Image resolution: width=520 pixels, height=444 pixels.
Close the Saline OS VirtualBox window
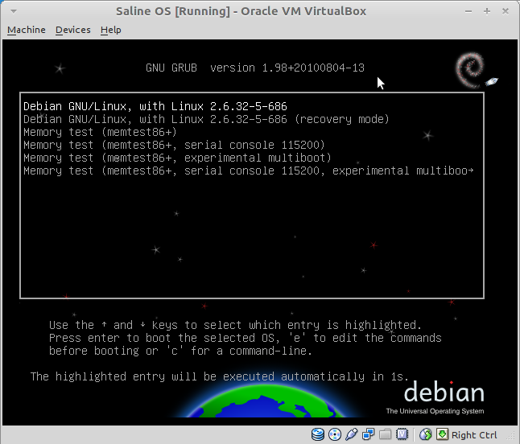[x=506, y=11]
